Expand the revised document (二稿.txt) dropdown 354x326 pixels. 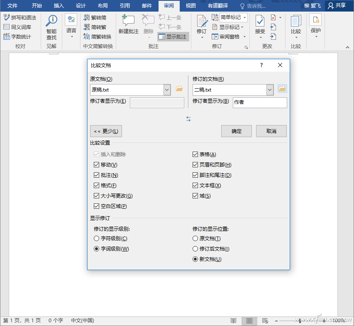(270, 90)
